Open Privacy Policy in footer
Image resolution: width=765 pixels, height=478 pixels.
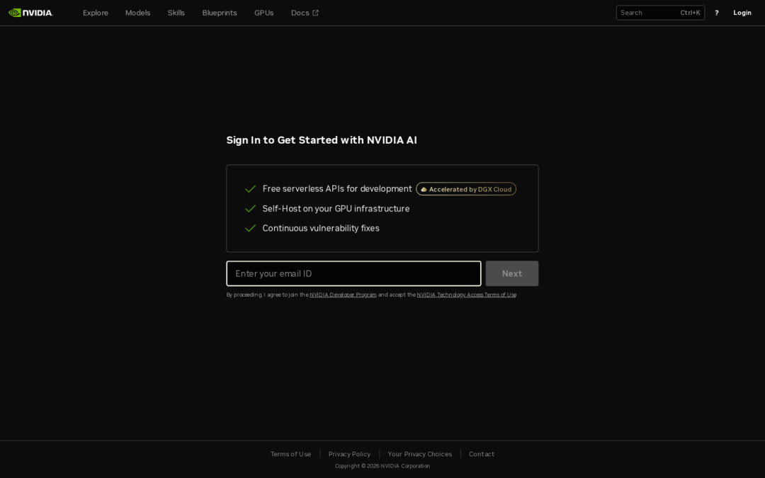coord(349,454)
